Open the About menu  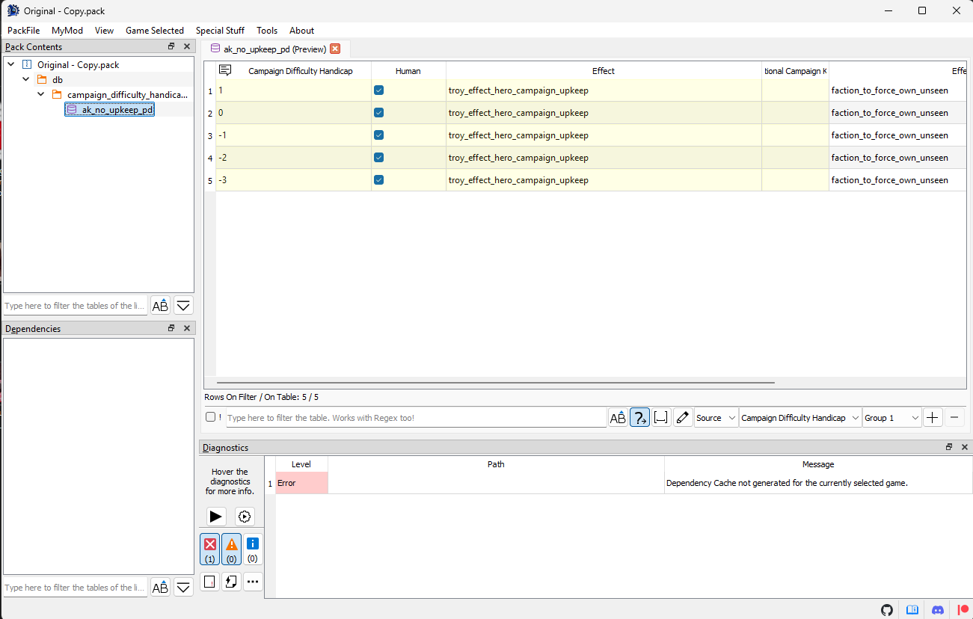(x=301, y=31)
